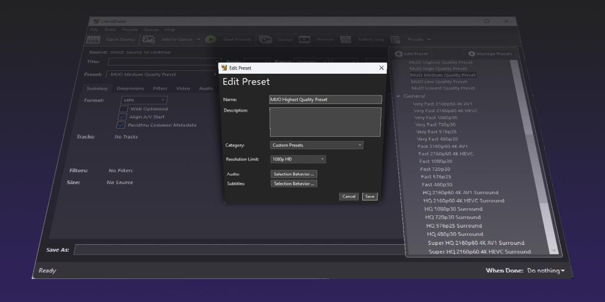605x302 pixels.
Task: Open the Format MP4 dropdown
Action: point(144,100)
